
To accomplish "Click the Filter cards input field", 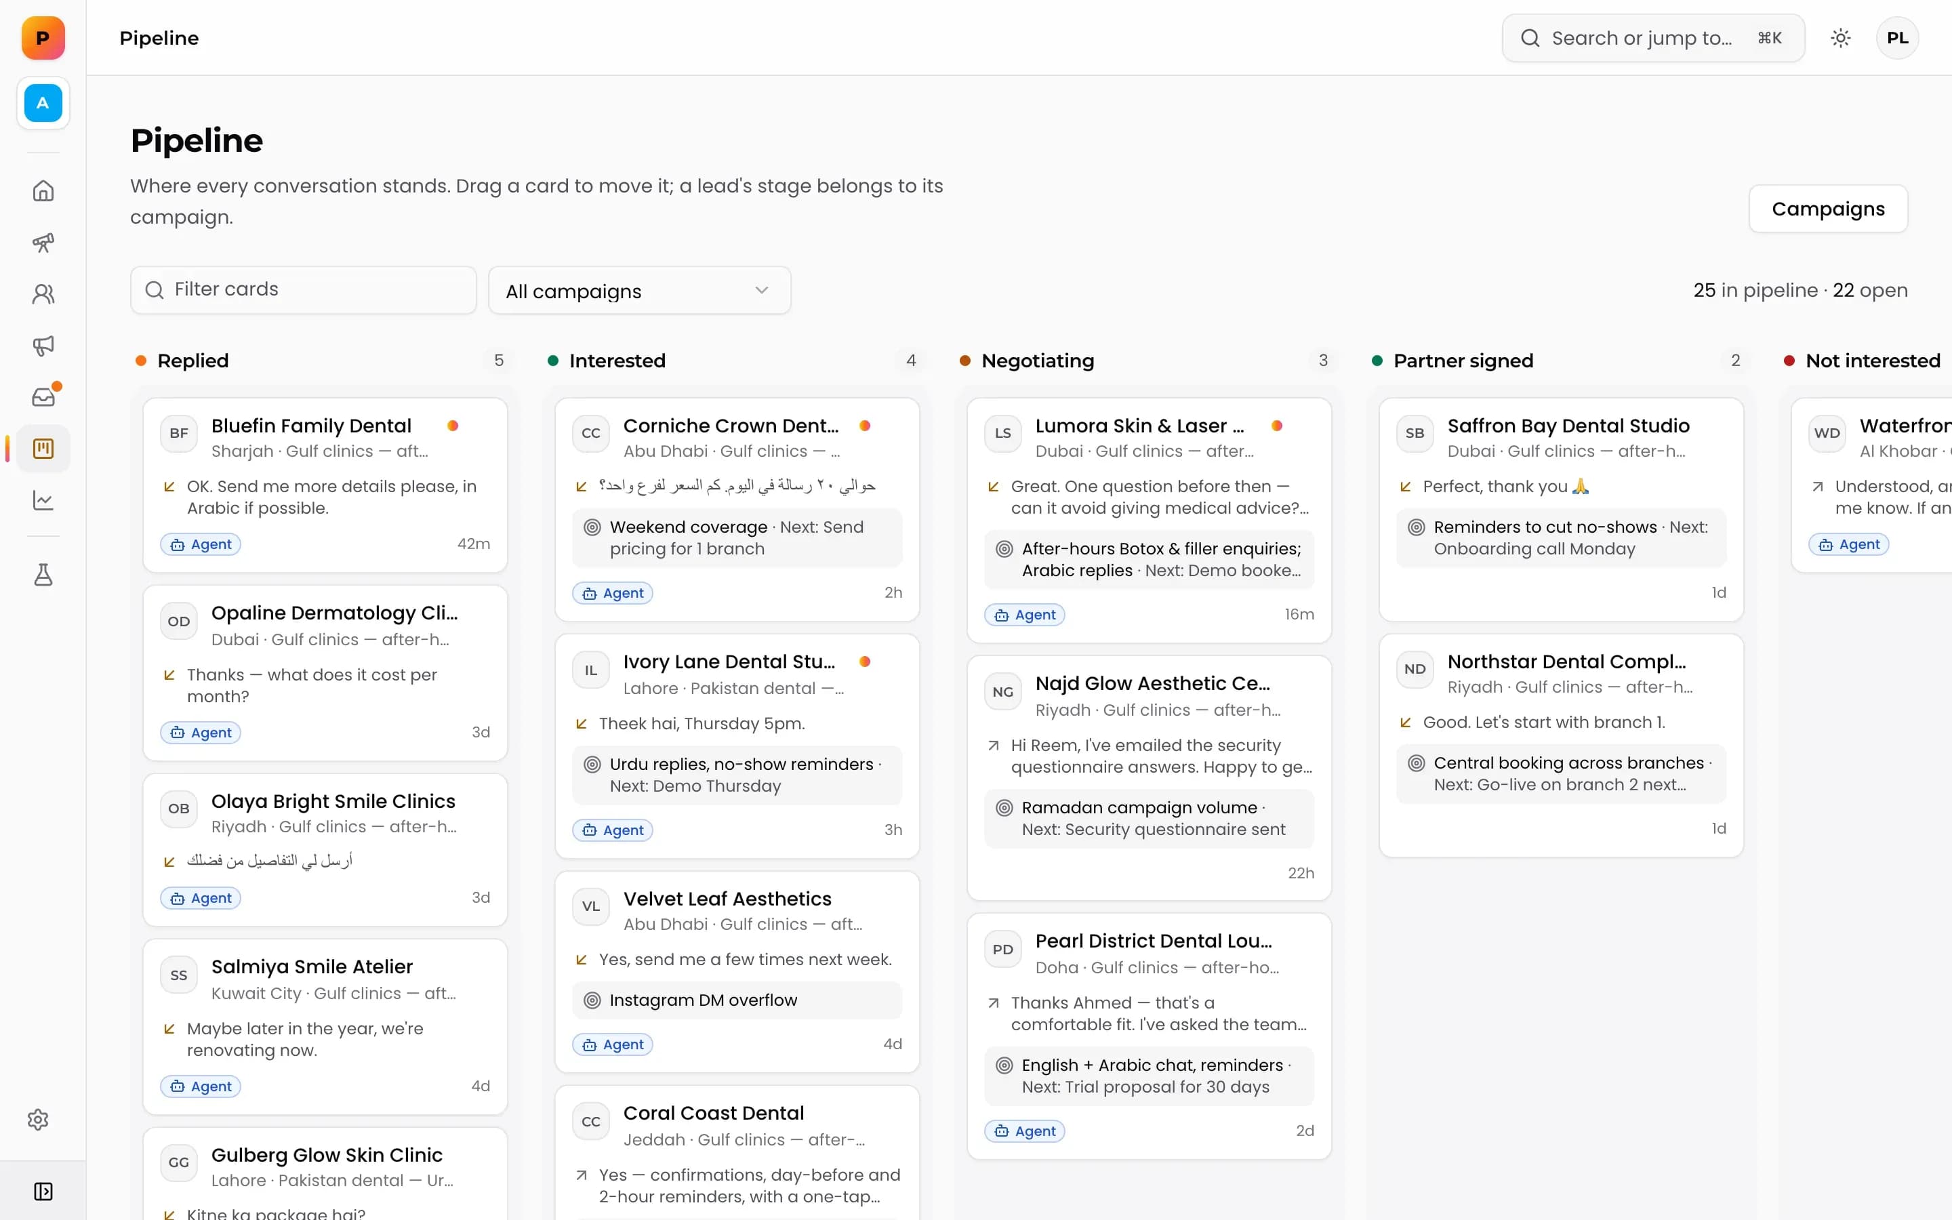I will point(303,291).
